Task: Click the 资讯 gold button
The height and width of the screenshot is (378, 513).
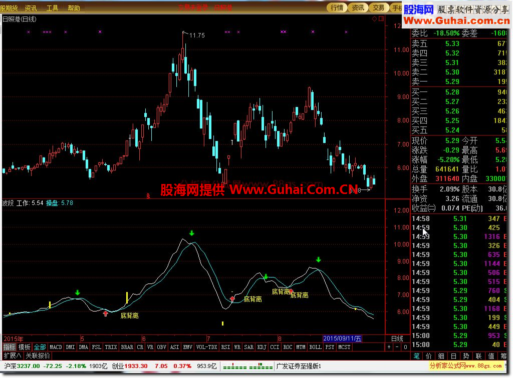Action: 358,7
